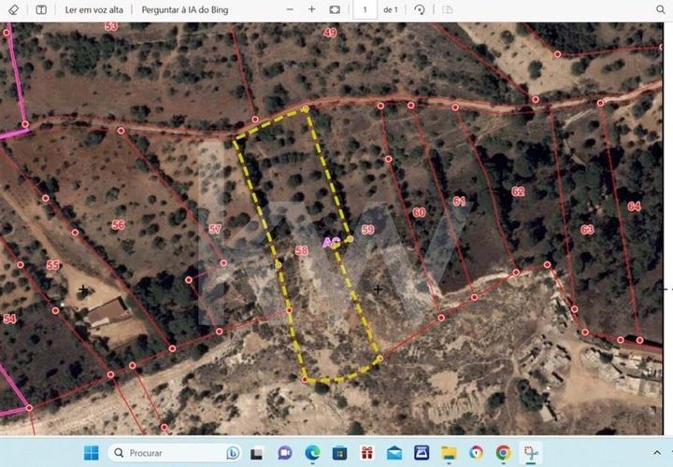Image resolution: width=673 pixels, height=467 pixels.
Task: Click parcel label 55 on map
Action: tap(52, 265)
